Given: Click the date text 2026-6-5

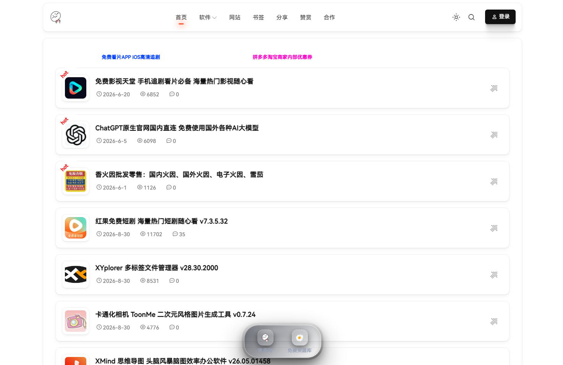Looking at the screenshot, I should 115,141.
